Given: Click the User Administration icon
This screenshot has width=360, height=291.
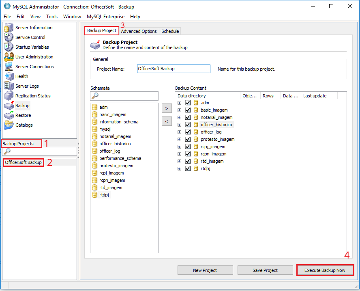Looking at the screenshot, I should point(9,57).
